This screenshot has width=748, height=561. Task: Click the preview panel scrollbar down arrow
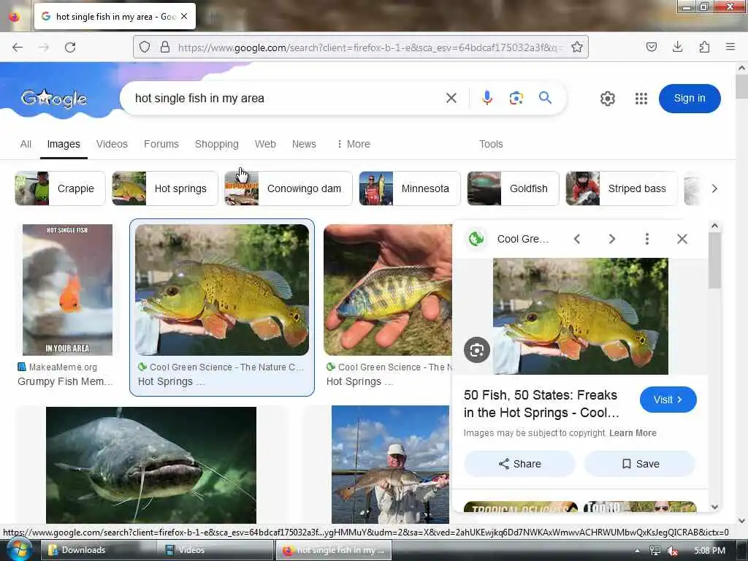click(714, 507)
